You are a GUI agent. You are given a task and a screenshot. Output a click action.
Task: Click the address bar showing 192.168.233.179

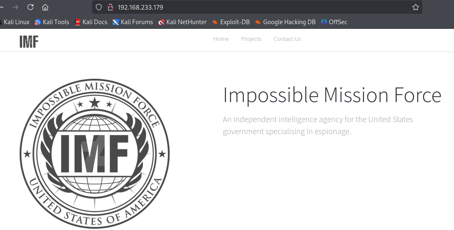click(x=257, y=7)
